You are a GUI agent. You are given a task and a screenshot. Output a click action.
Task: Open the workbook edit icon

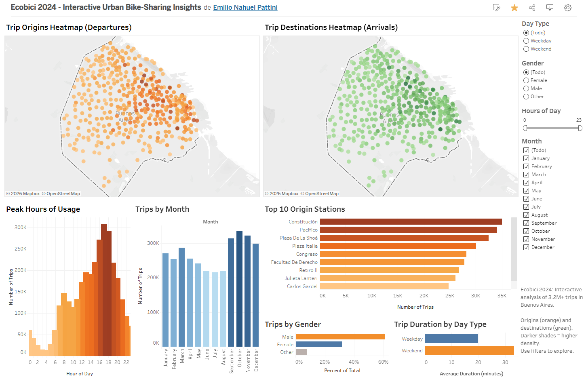point(496,7)
